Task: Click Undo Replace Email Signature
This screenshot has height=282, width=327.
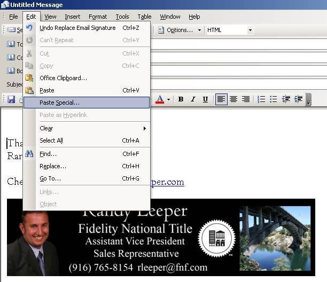Action: 77,28
